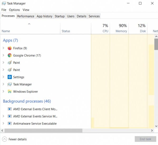This screenshot has width=158, height=145.
Task: Sort by the Disk column header
Action: coord(138,29)
